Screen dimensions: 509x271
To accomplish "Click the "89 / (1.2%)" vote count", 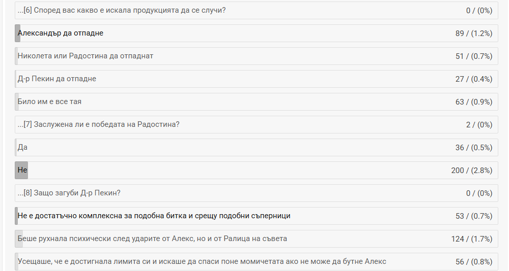I will tap(474, 33).
